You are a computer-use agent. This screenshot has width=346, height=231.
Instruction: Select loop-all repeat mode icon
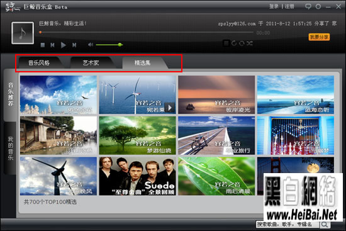coord(242,43)
